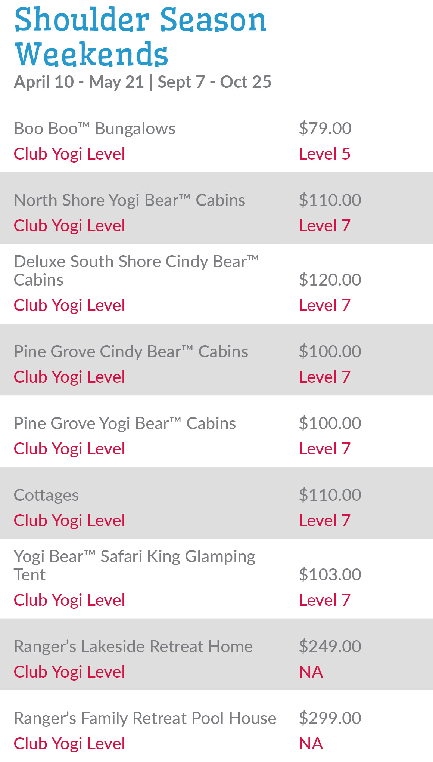Click Level 7 in the Pine Grove Yogi Bear row
Image resolution: width=433 pixels, height=762 pixels.
(324, 449)
